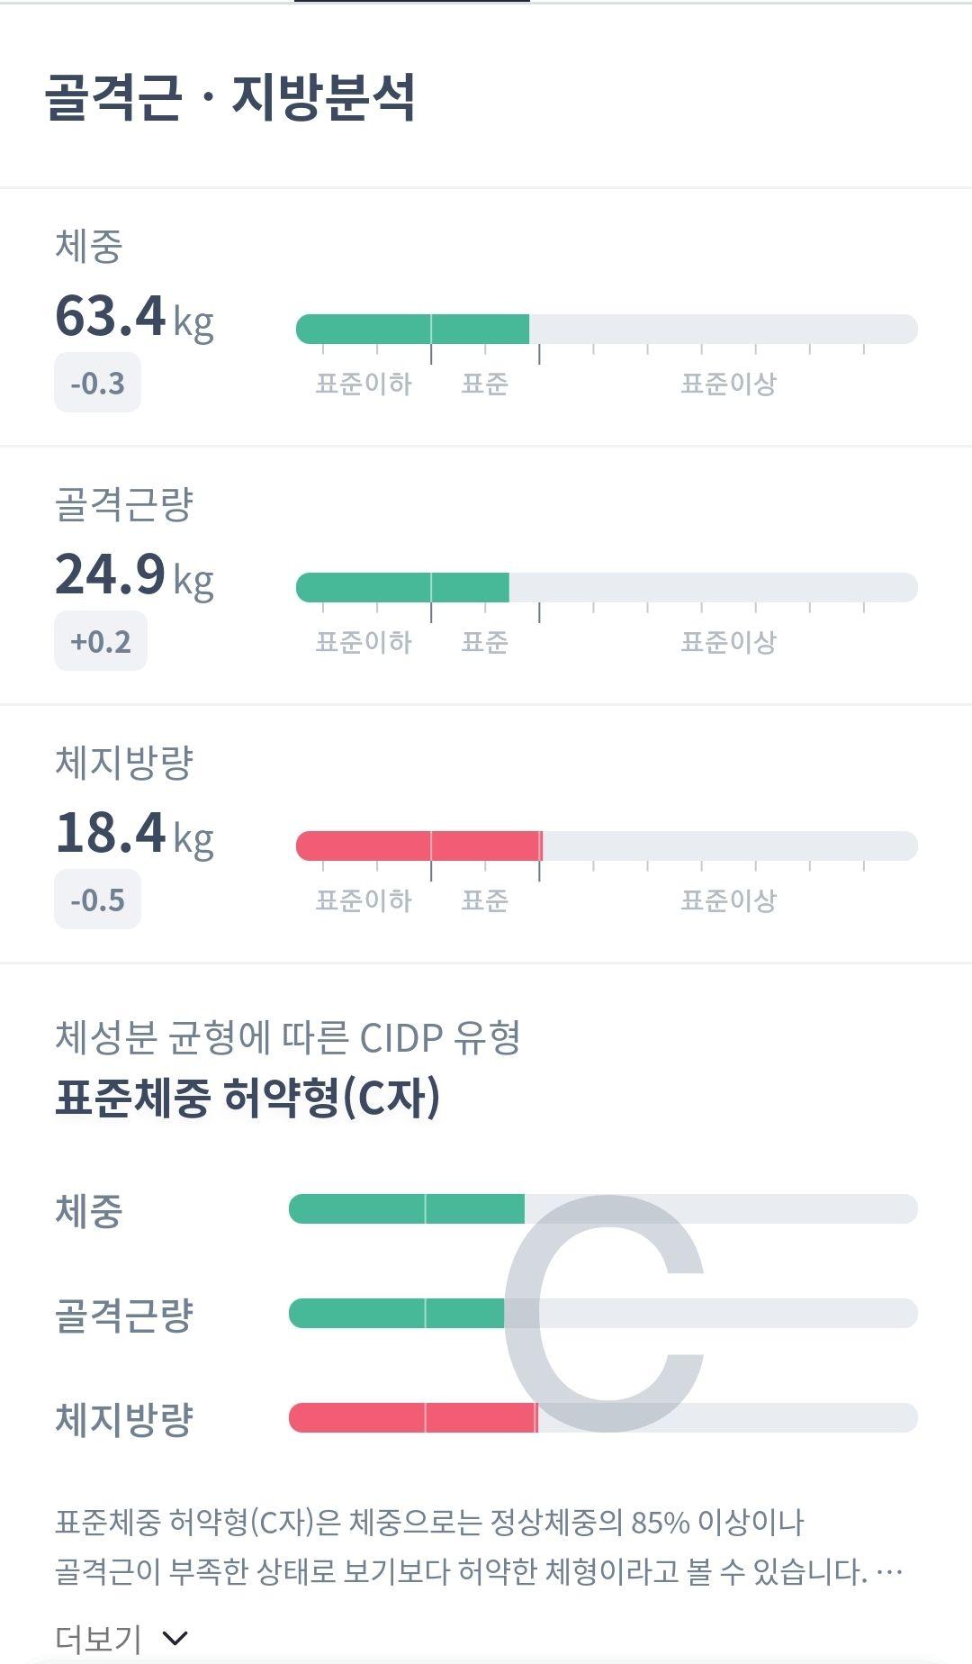The image size is (972, 1664).
Task: Open the truncated C-type description text
Action: [479, 1547]
